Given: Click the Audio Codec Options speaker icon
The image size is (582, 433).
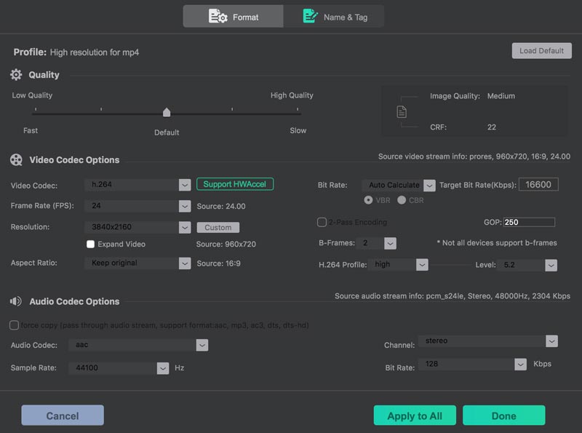Looking at the screenshot, I should tap(15, 301).
